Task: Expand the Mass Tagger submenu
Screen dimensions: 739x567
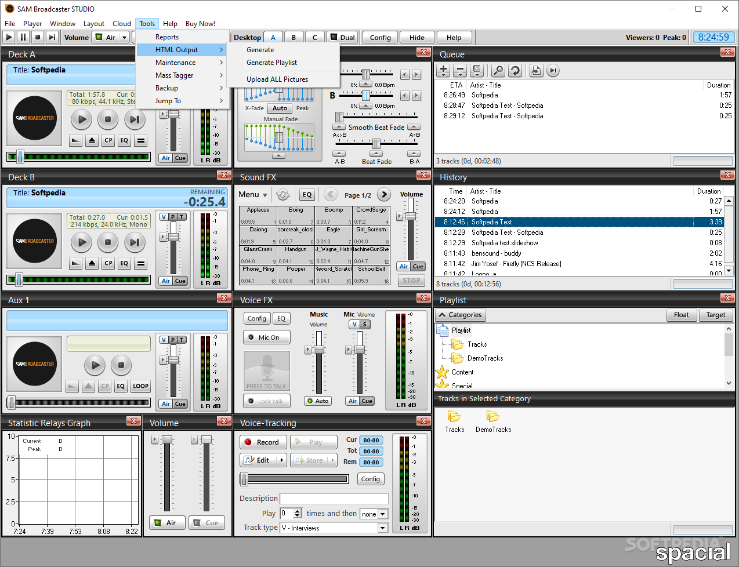Action: tap(182, 75)
